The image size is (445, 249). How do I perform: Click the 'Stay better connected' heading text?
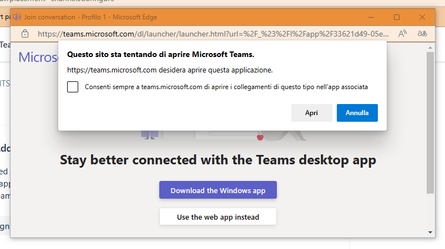[x=218, y=160]
